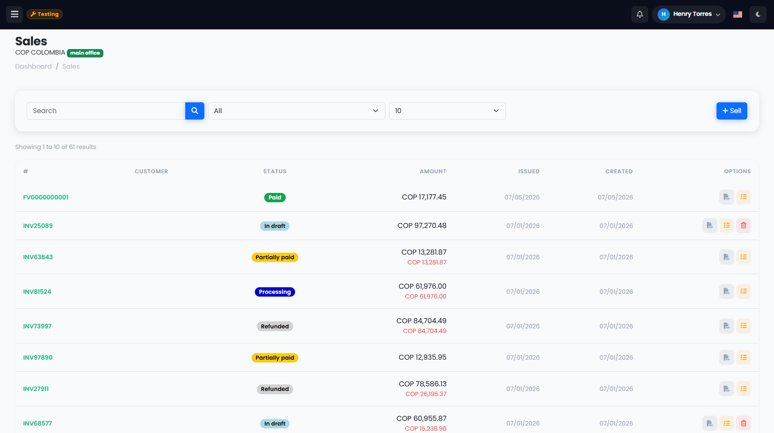This screenshot has height=433, width=774.
Task: Open PDF for invoice FV0000000001
Action: [x=726, y=197]
